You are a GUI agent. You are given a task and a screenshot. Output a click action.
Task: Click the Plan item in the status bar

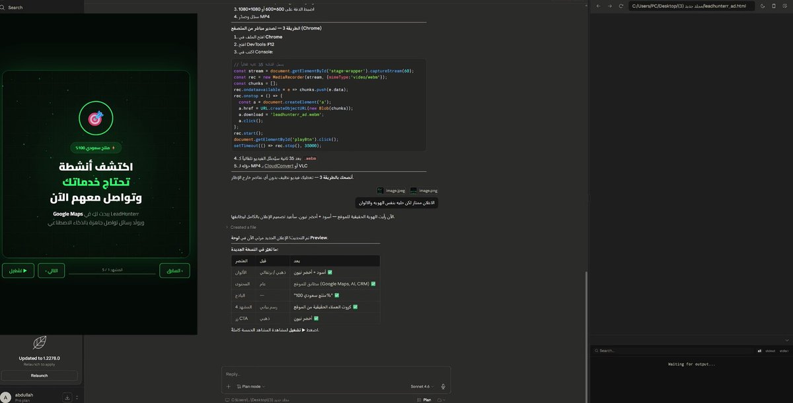(426, 400)
